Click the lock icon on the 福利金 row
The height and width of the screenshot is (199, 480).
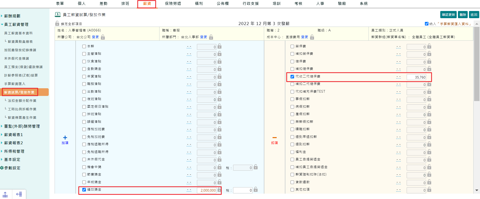point(429,152)
